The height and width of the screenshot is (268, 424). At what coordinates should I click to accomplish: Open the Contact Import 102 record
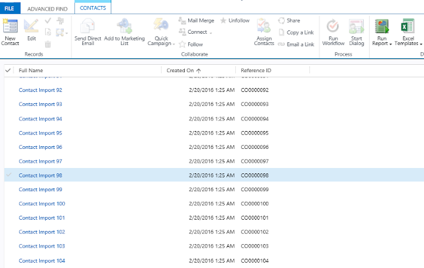(x=42, y=232)
